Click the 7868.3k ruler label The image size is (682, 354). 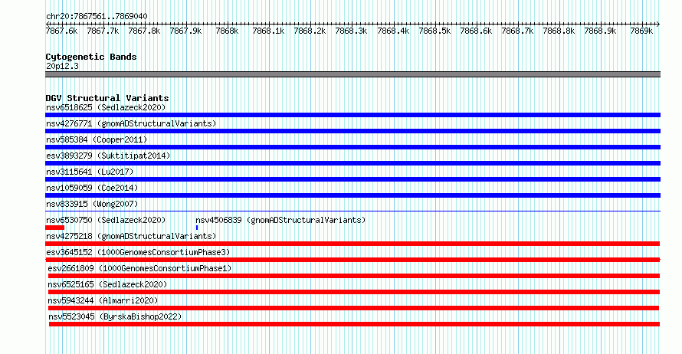click(351, 31)
